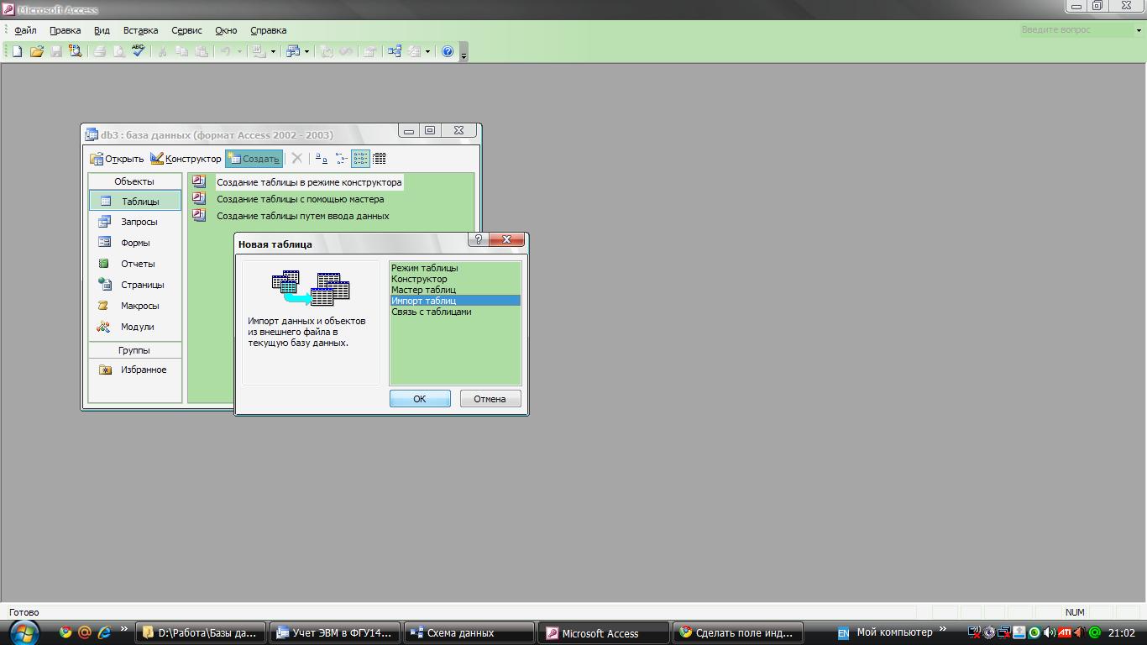Type a question in 'Введите вопрос' box
Image resolution: width=1147 pixels, height=645 pixels.
click(1076, 30)
